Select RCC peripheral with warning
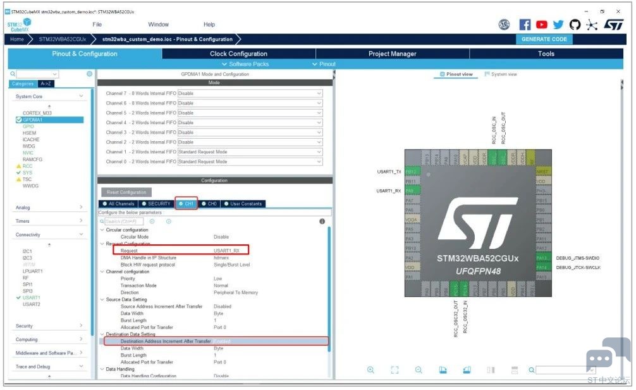The height and width of the screenshot is (390, 636). point(27,166)
